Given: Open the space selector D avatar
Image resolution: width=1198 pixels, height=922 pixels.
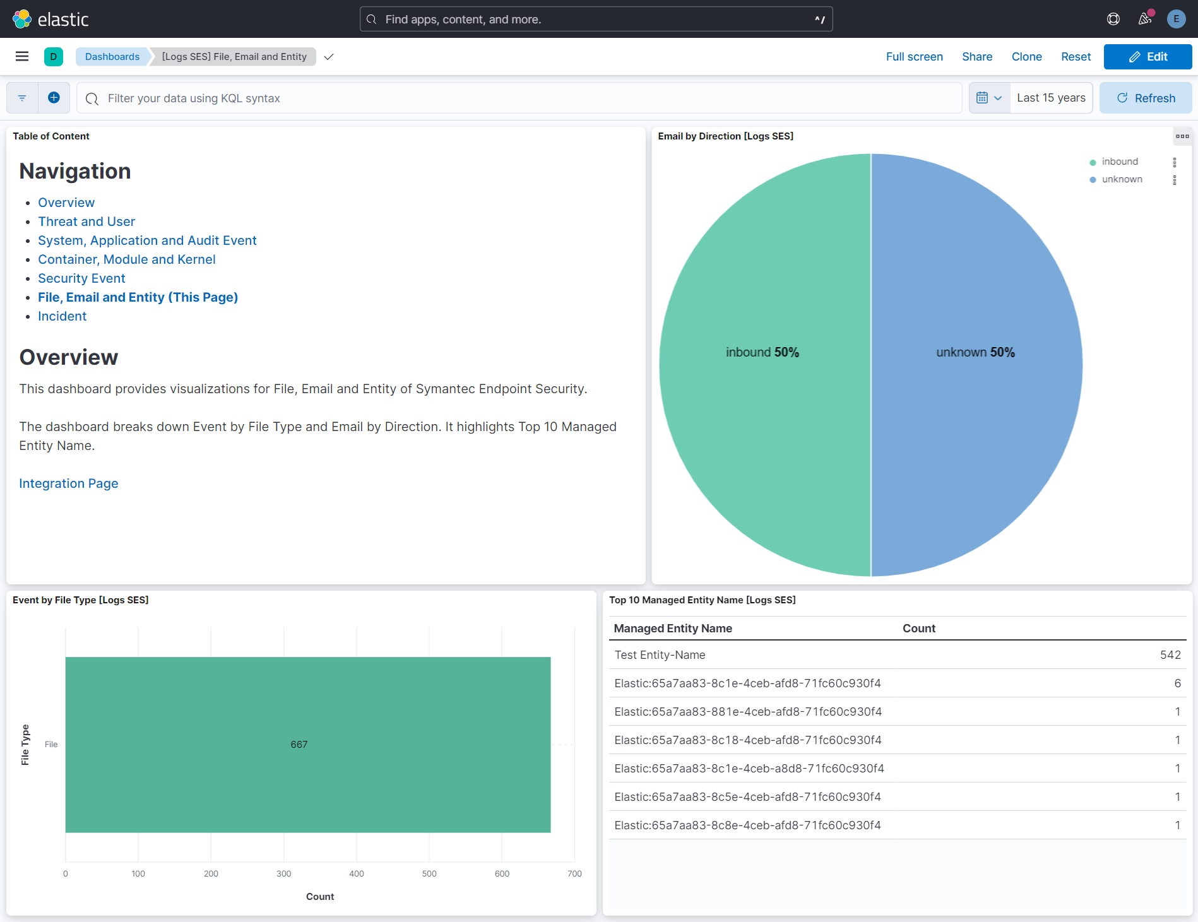Looking at the screenshot, I should point(54,57).
